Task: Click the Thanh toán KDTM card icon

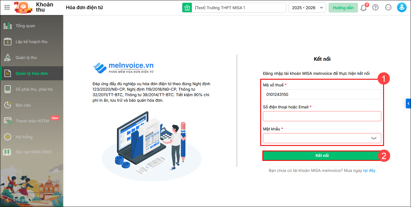Action: [8, 121]
